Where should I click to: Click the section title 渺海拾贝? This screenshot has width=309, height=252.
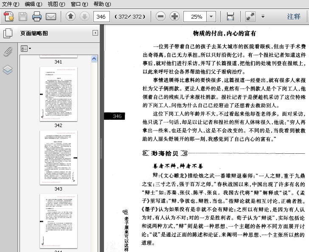click(165, 153)
